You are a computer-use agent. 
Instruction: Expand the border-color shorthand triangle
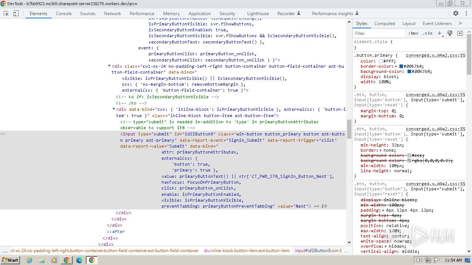[396, 67]
